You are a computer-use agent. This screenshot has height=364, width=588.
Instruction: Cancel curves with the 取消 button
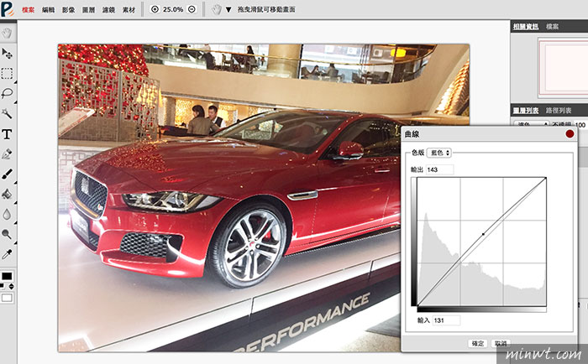(x=501, y=343)
